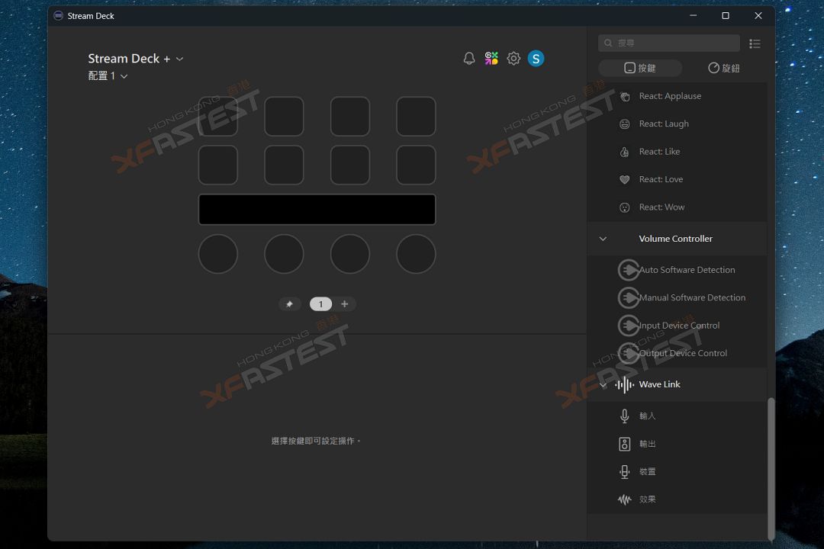Image resolution: width=824 pixels, height=549 pixels.
Task: Collapse the Volume Controller category
Action: point(603,239)
